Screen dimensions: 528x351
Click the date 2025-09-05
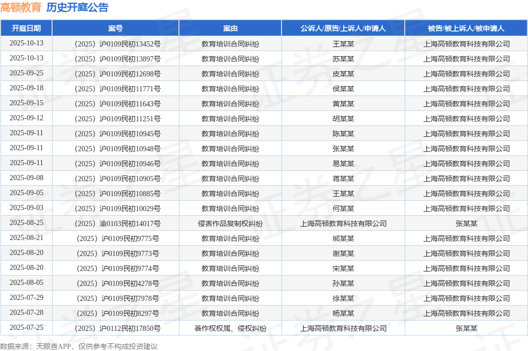[x=27, y=193]
